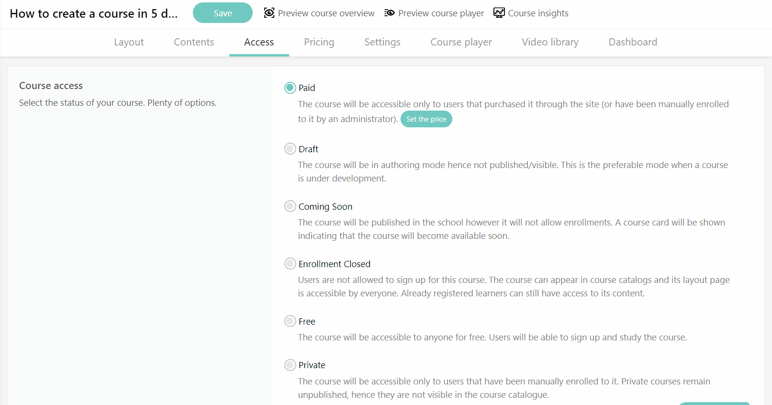Switch to the Course player tab
The height and width of the screenshot is (405, 772).
tap(461, 42)
